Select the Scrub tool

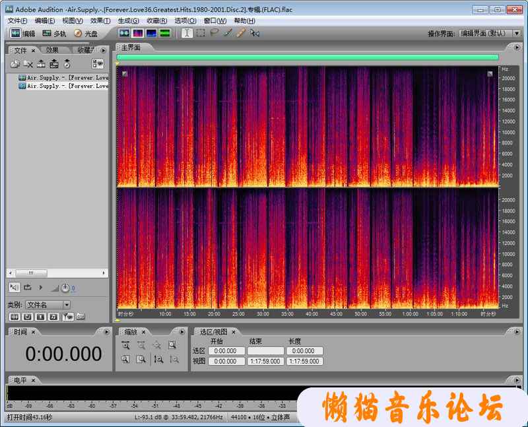coord(255,32)
